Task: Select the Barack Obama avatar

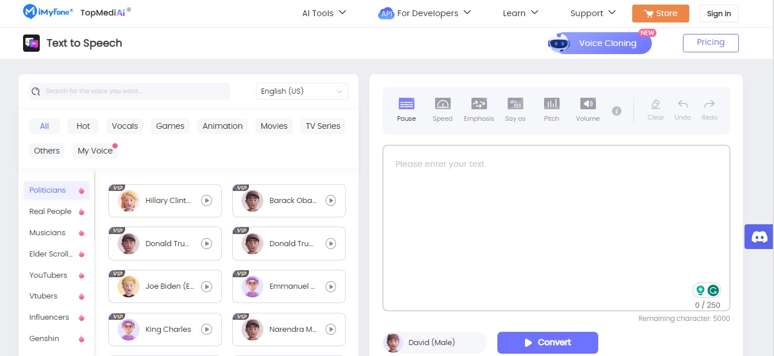Action: coord(252,201)
